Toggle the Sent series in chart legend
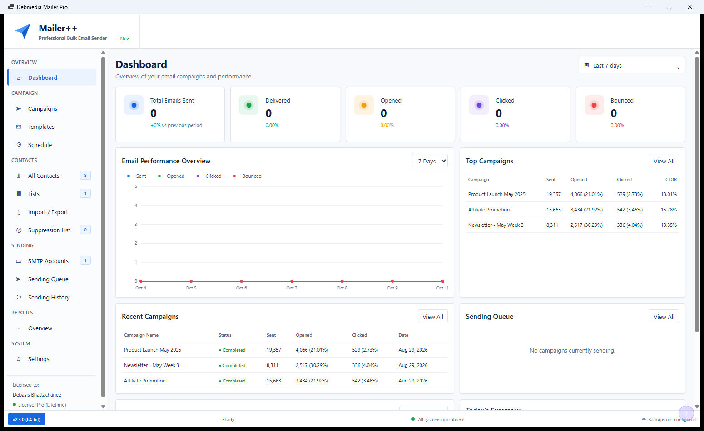 pos(137,176)
